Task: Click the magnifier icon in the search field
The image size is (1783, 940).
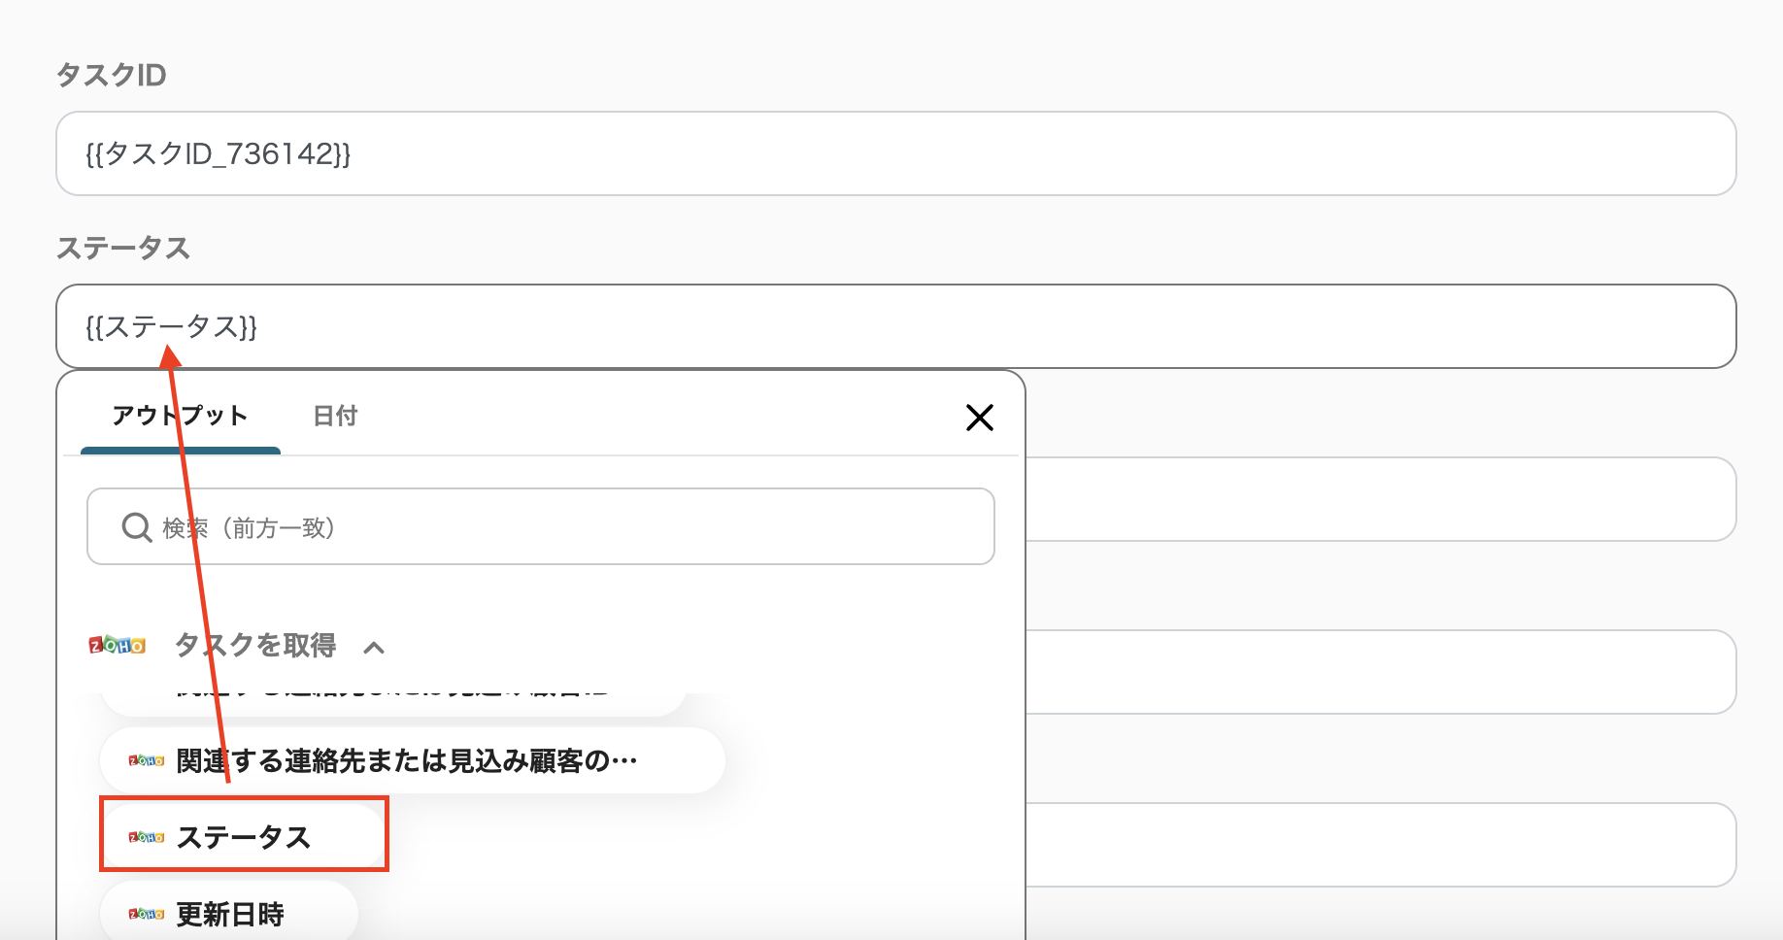Action: 135,527
